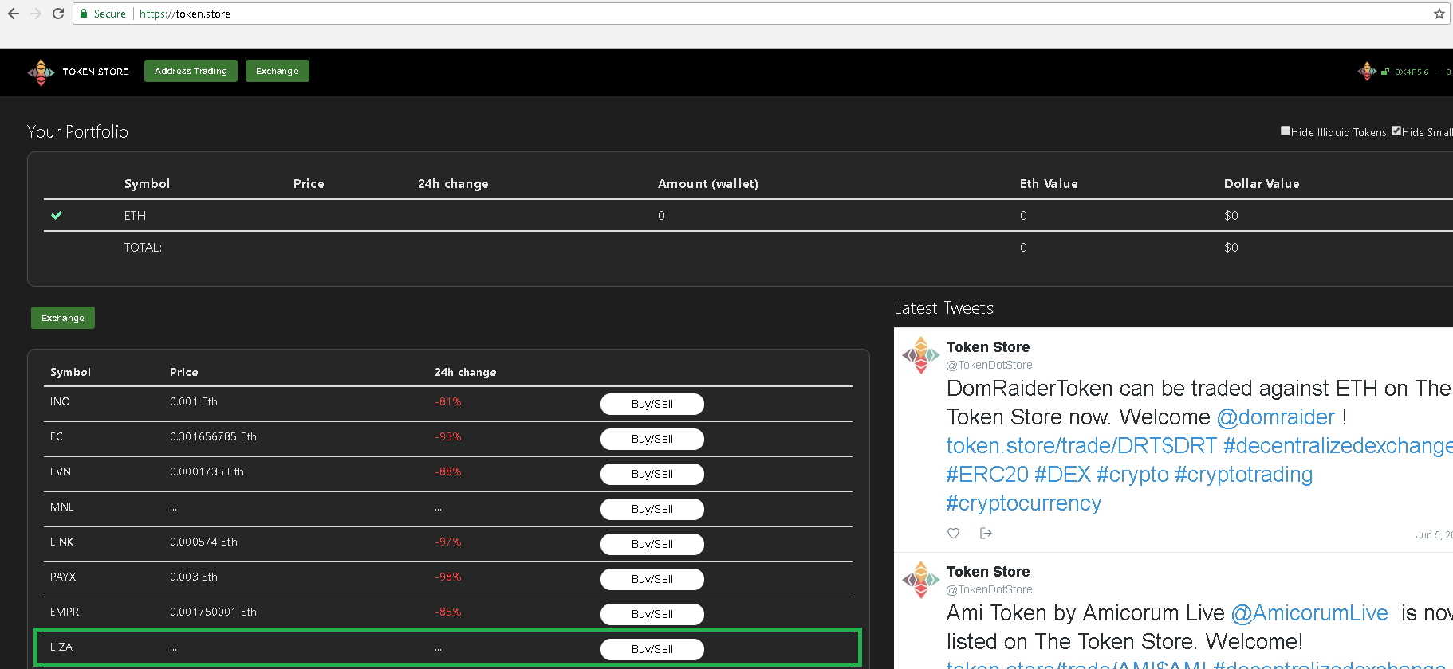Click the Token Store name on first tweet

pyautogui.click(x=988, y=347)
